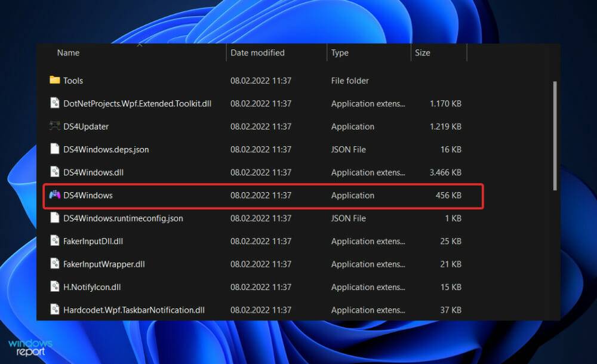597x364 pixels.
Task: Sort by the Size column header
Action: (422, 53)
